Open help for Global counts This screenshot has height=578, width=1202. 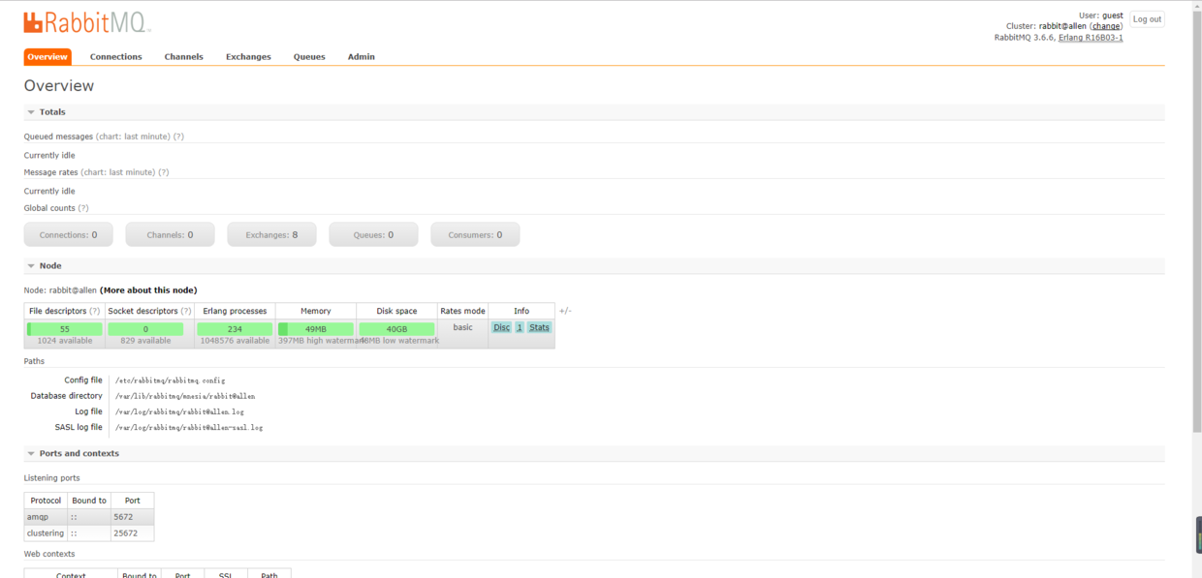click(x=83, y=208)
